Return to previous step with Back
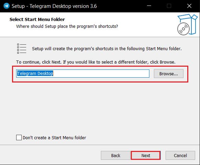 (x=116, y=155)
